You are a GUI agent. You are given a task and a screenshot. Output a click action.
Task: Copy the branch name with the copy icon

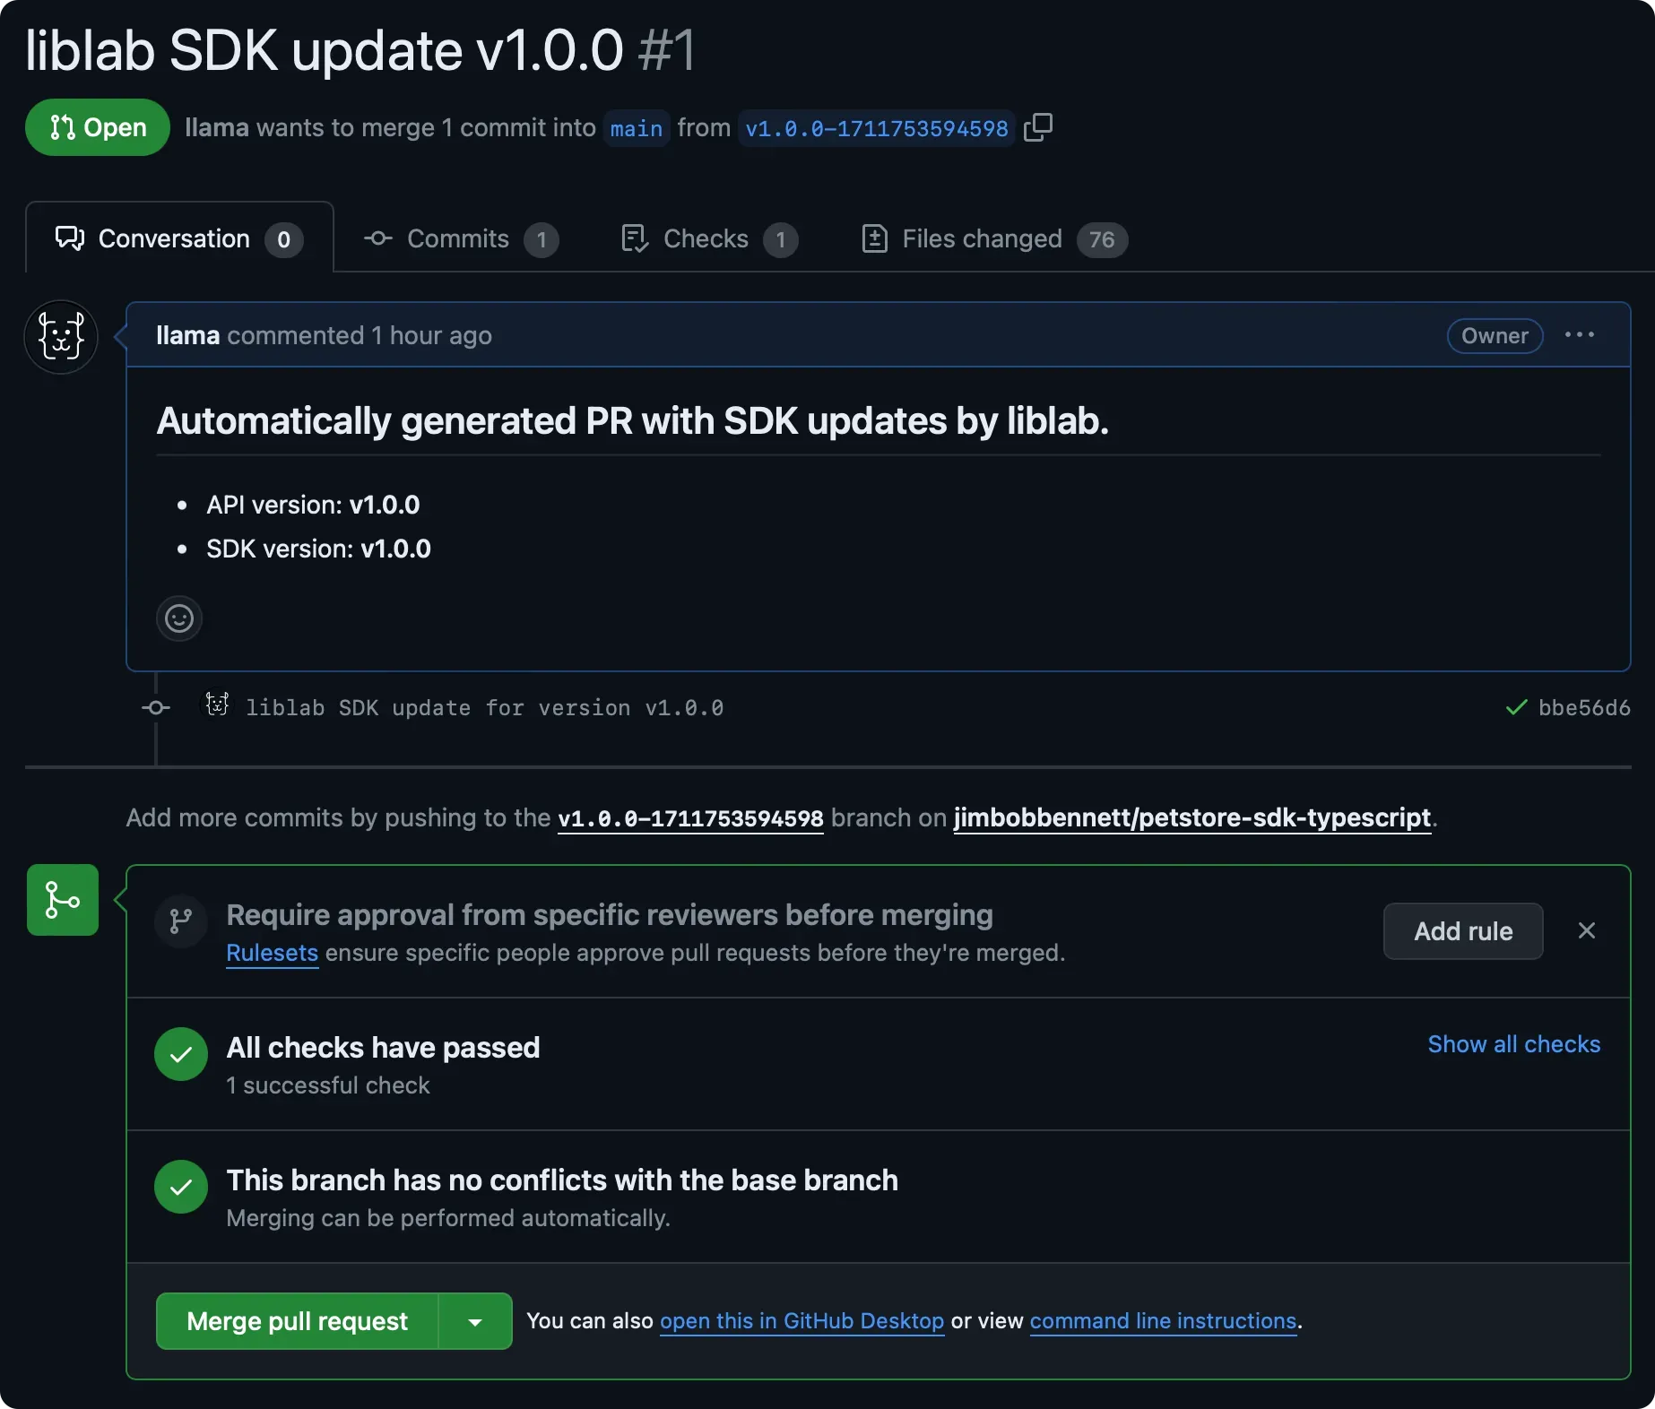1038,127
